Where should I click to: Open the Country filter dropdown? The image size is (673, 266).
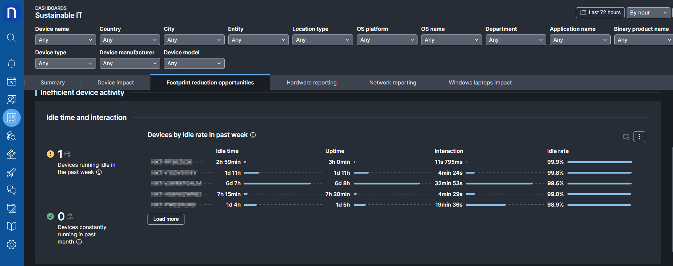coord(129,40)
